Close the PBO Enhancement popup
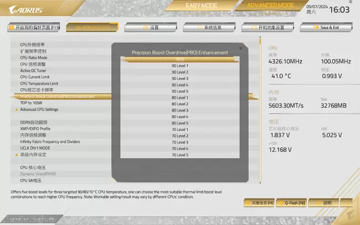This screenshot has width=360, height=225. tap(240, 48)
